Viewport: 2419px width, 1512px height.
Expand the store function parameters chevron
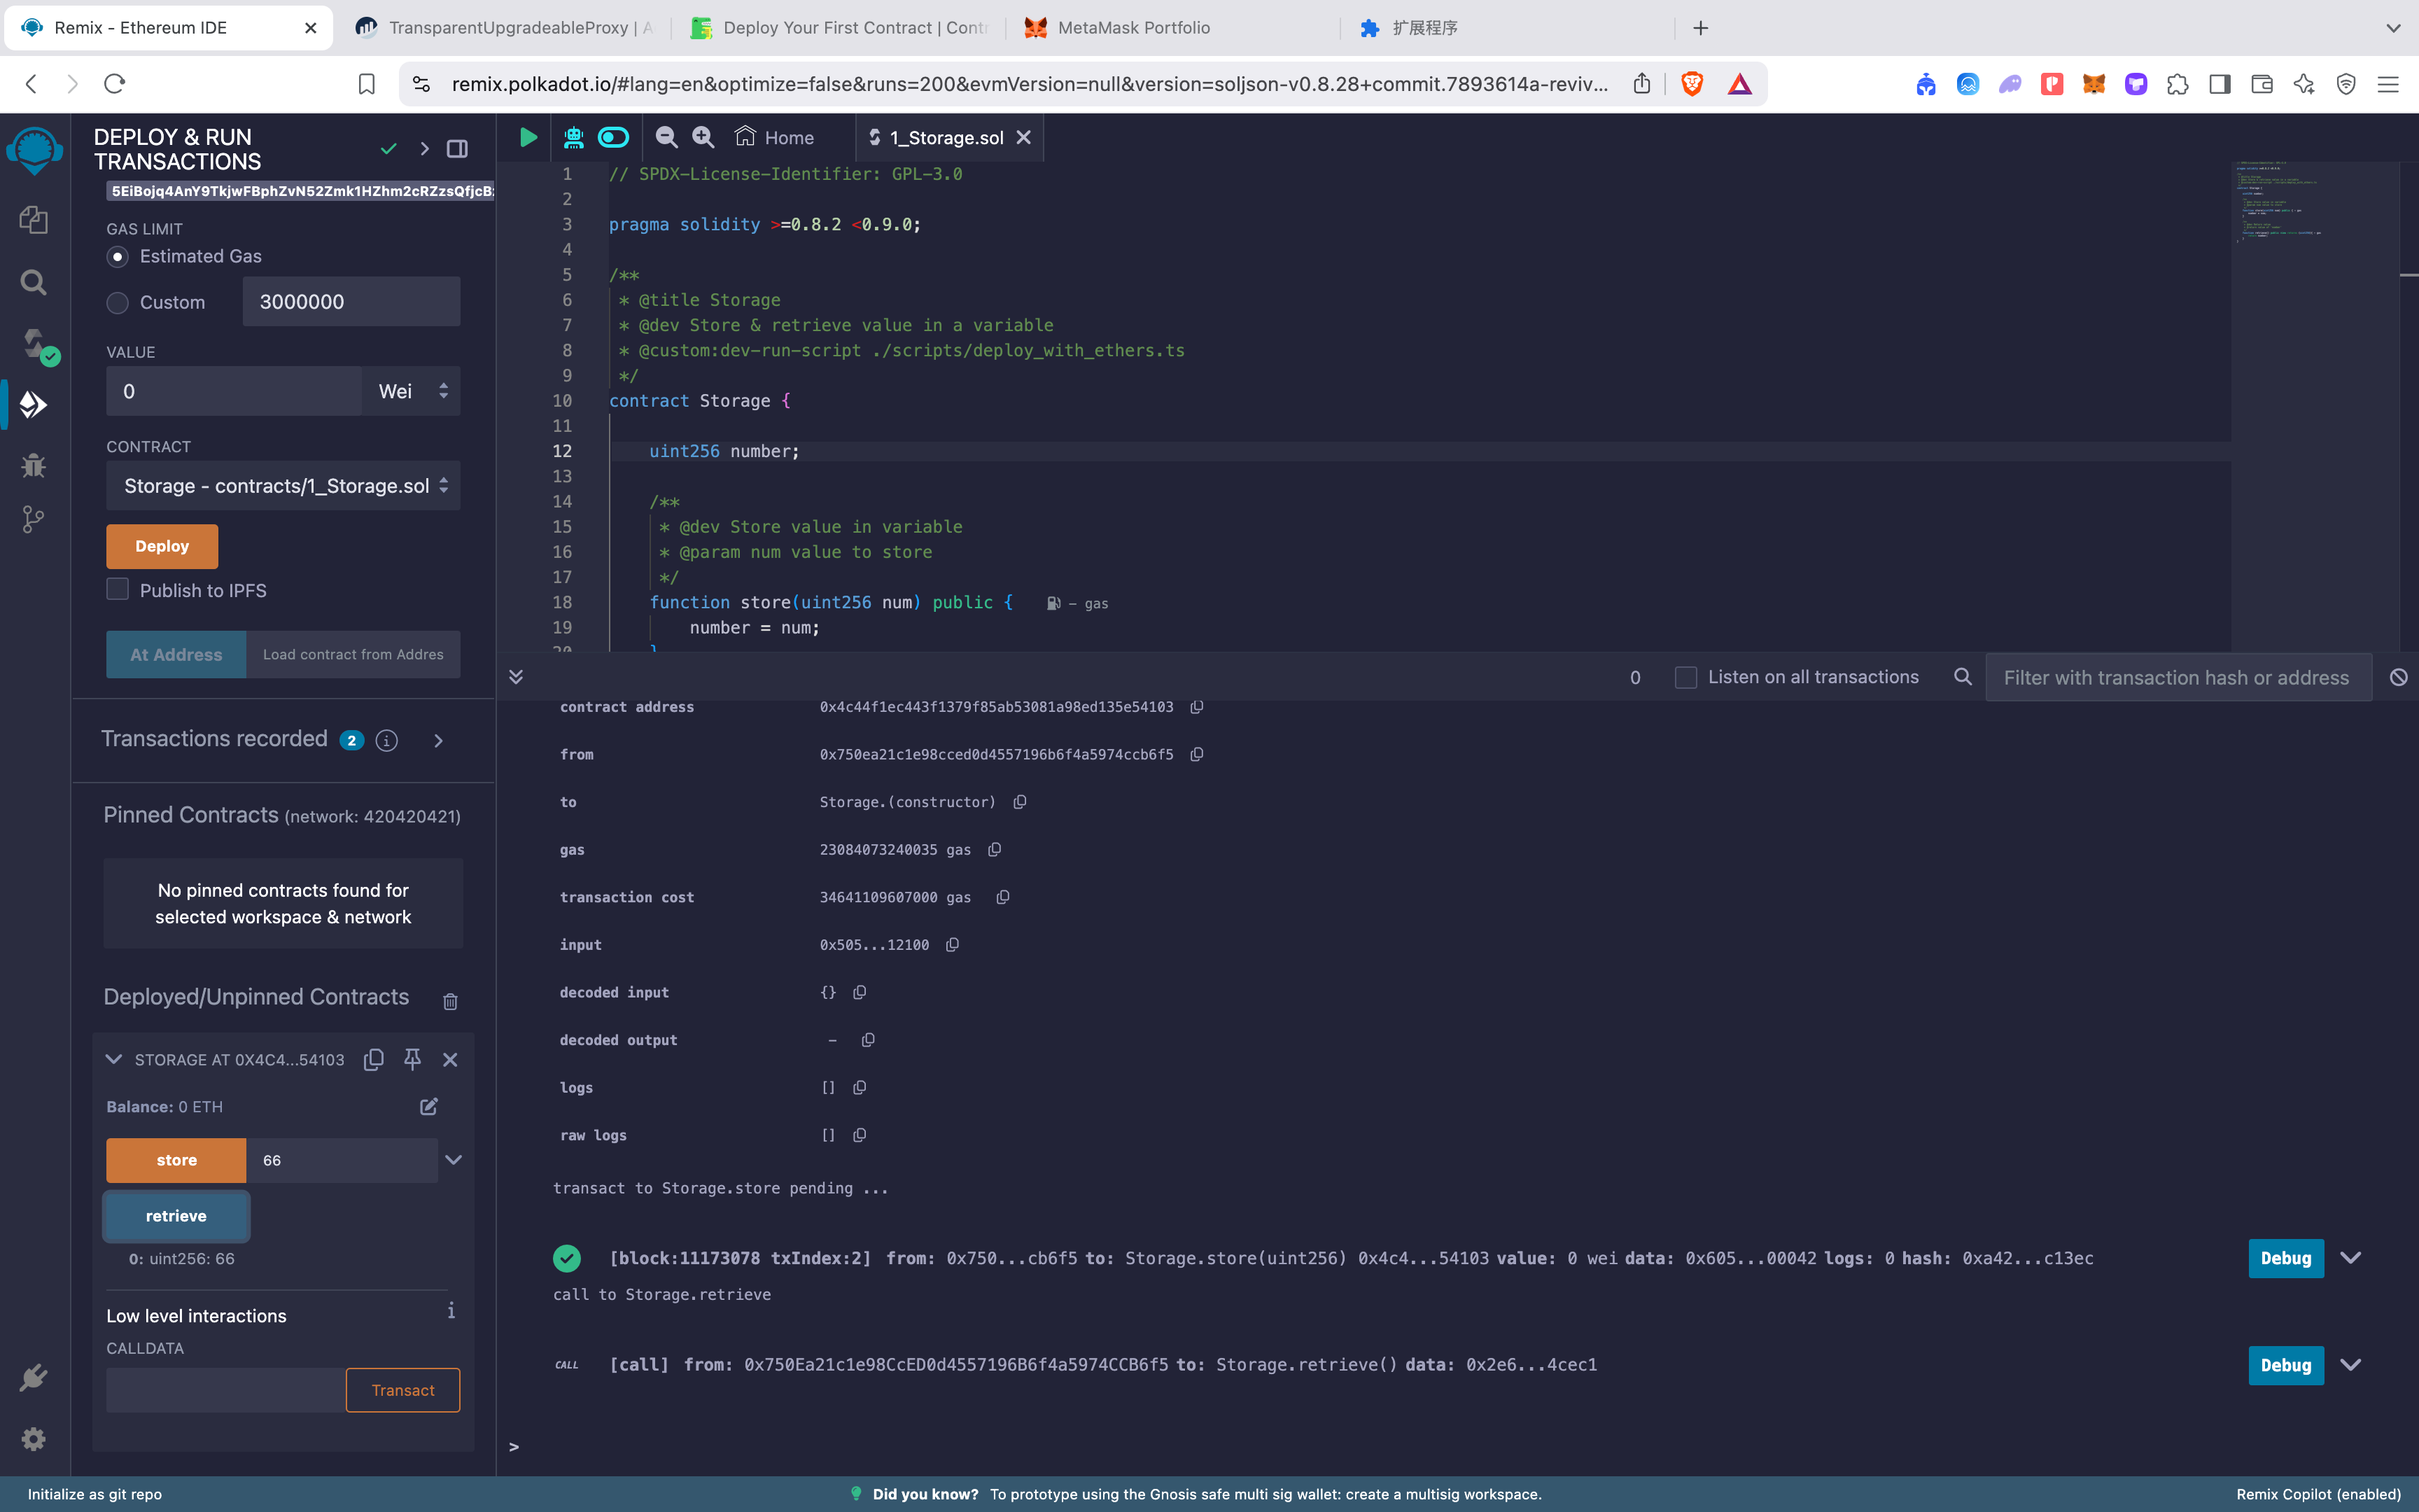[x=454, y=1160]
